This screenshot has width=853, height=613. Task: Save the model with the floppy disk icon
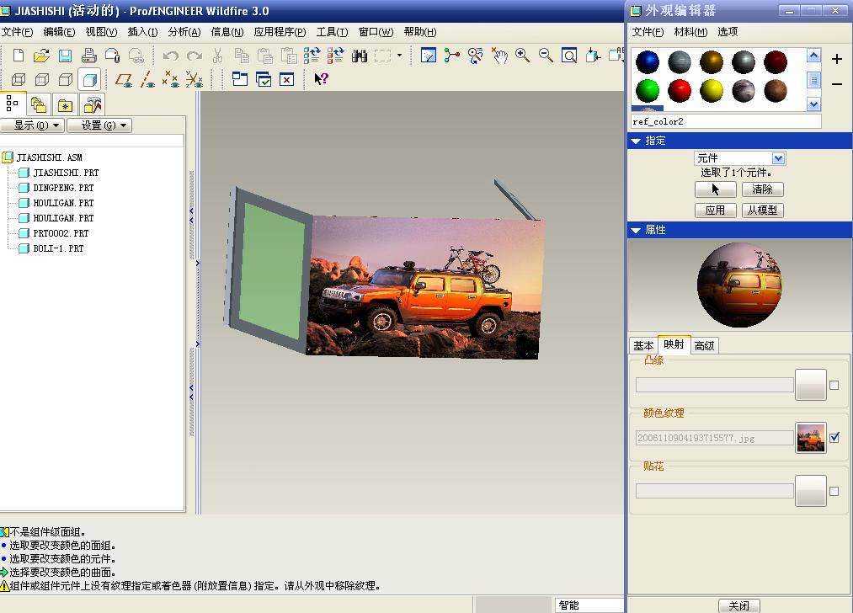[66, 56]
